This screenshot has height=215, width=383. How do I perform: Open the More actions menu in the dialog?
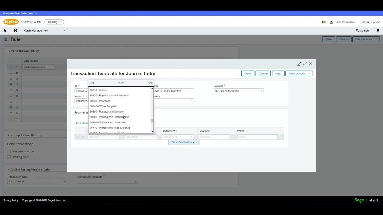(299, 73)
